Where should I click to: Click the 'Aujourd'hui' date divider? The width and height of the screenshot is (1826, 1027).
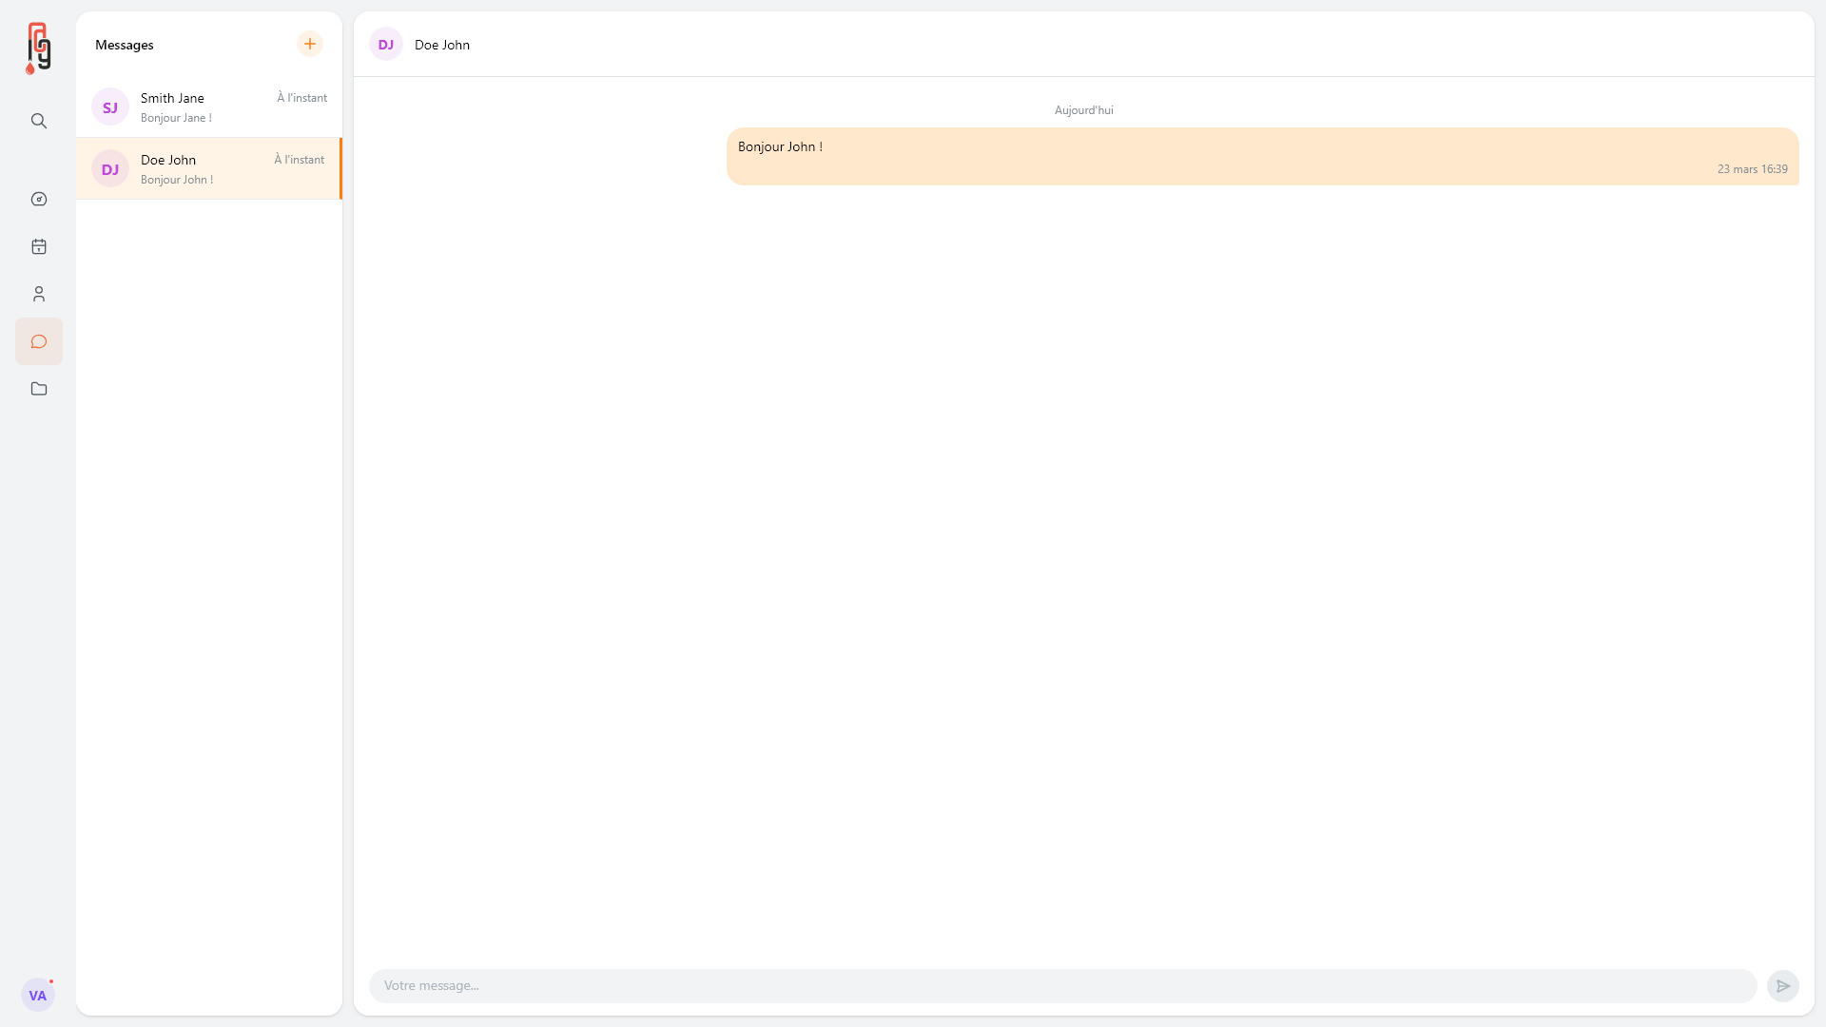1083,109
